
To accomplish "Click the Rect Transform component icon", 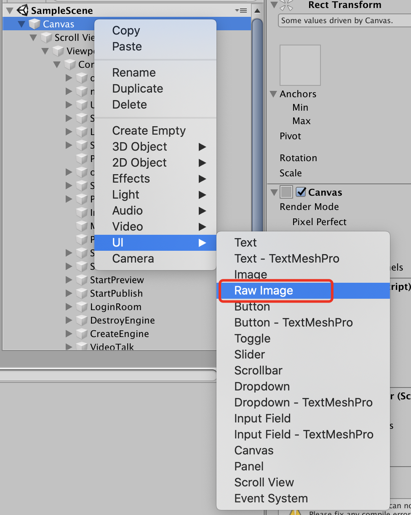I will pyautogui.click(x=286, y=5).
